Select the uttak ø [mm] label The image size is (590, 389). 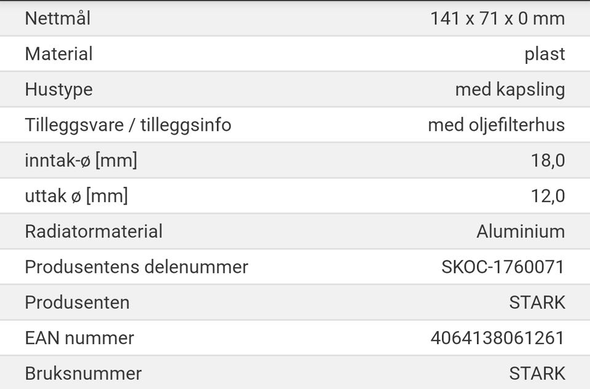(x=76, y=196)
